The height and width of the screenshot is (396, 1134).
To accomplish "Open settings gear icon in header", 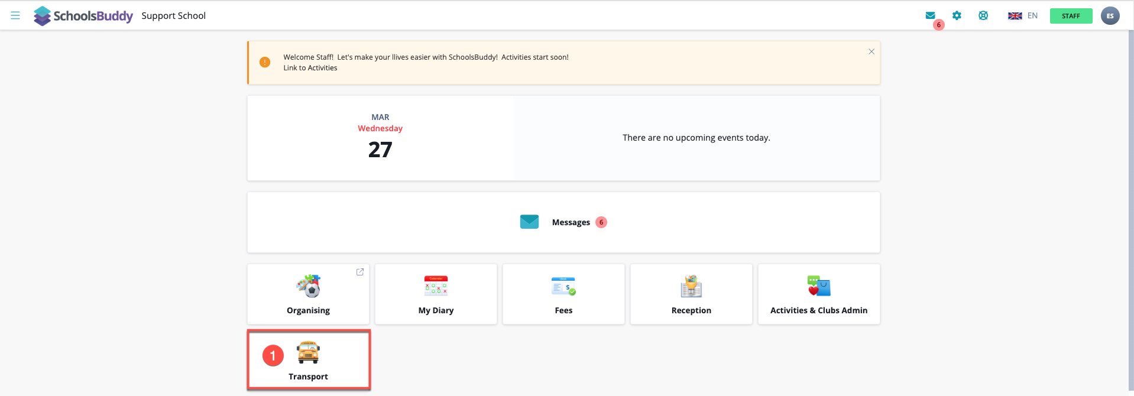I will pos(957,16).
